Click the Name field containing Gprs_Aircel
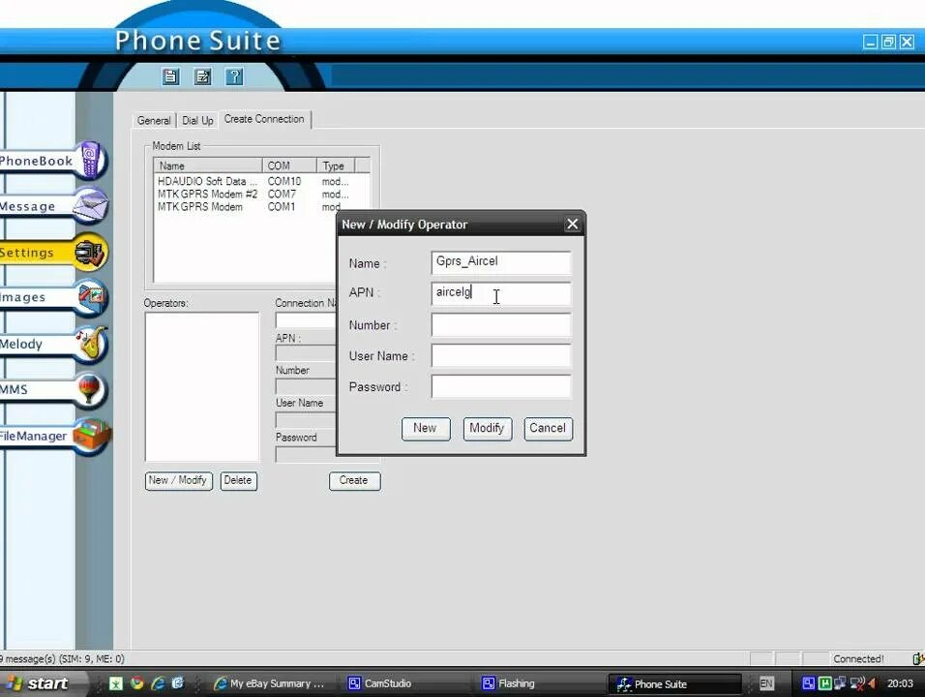This screenshot has height=697, width=925. click(501, 262)
